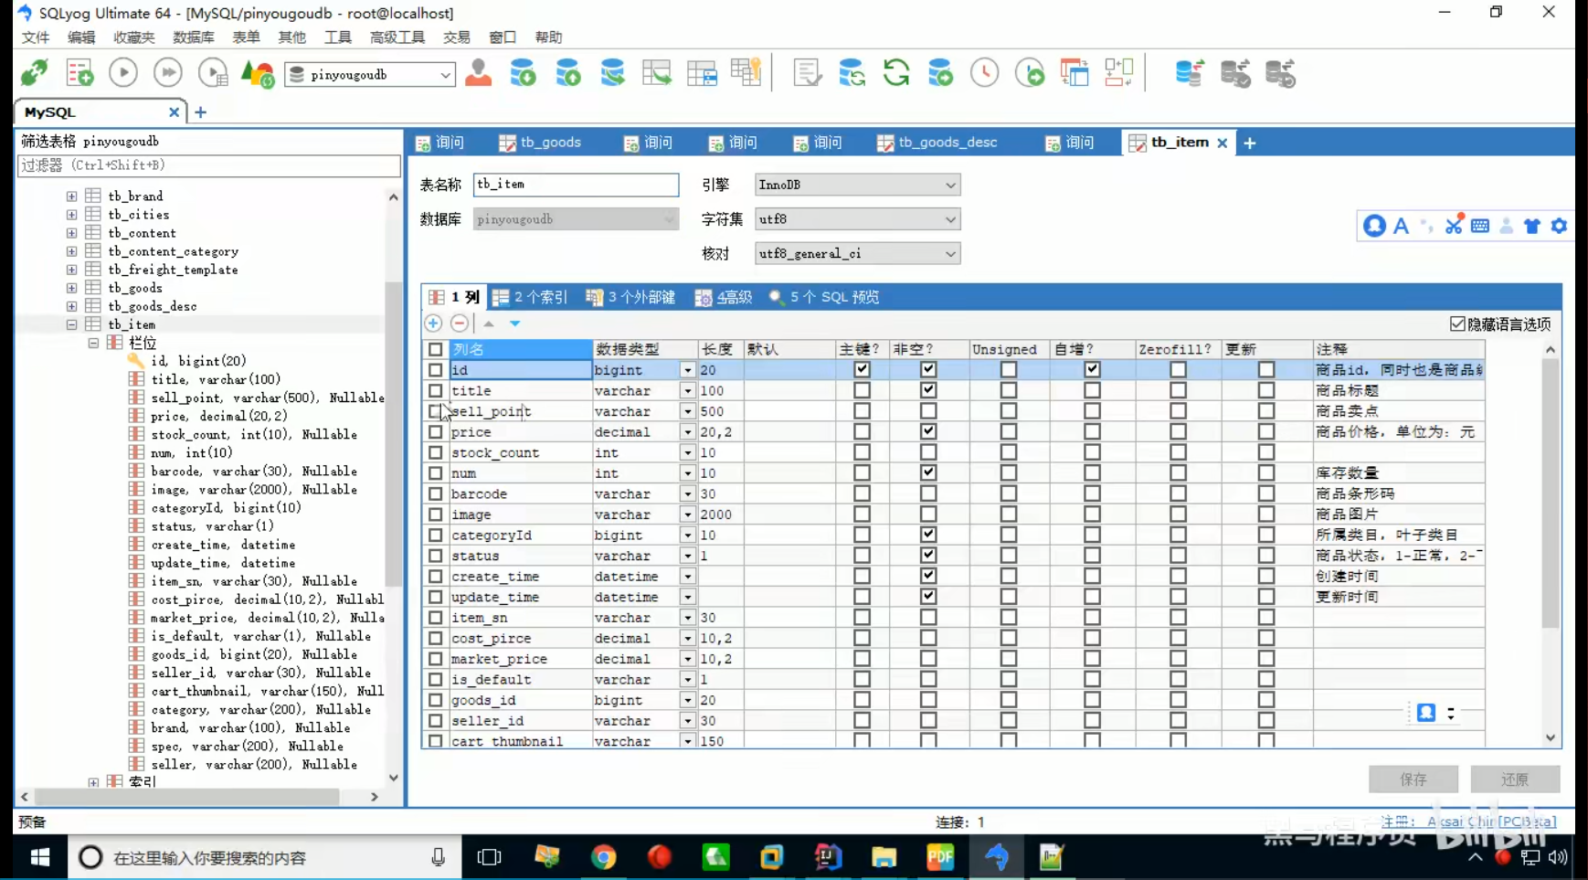1588x880 pixels.
Task: Open the 3个外部键 foreign keys tab
Action: click(630, 297)
